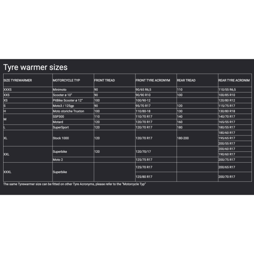Click the Scooter ø 10" cell
The width and height of the screenshot is (254, 254).
click(63, 95)
